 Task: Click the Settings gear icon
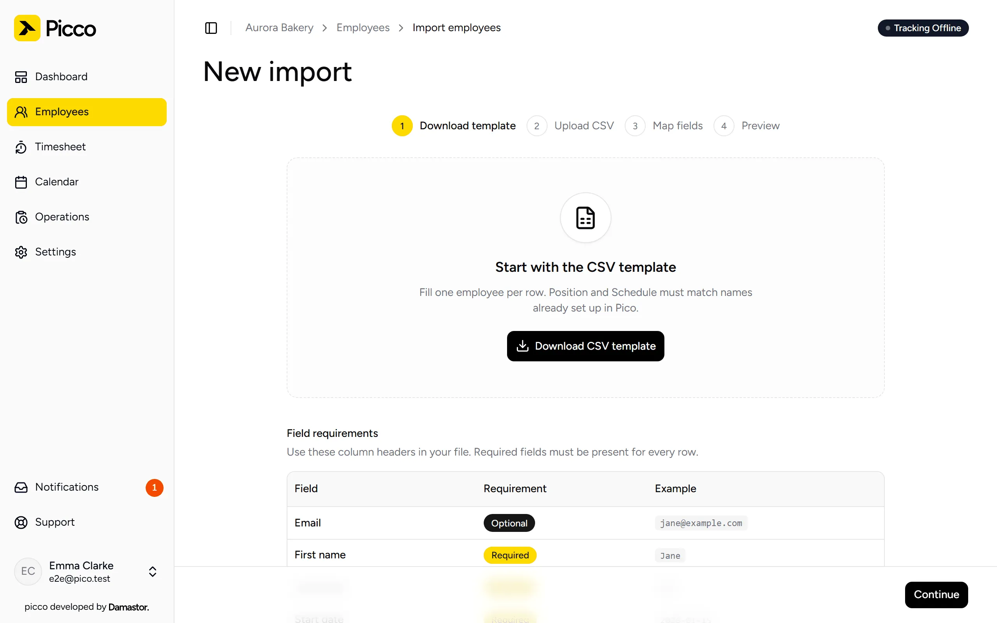[21, 252]
